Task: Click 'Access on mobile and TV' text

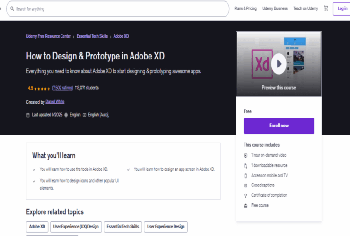Action: (269, 176)
